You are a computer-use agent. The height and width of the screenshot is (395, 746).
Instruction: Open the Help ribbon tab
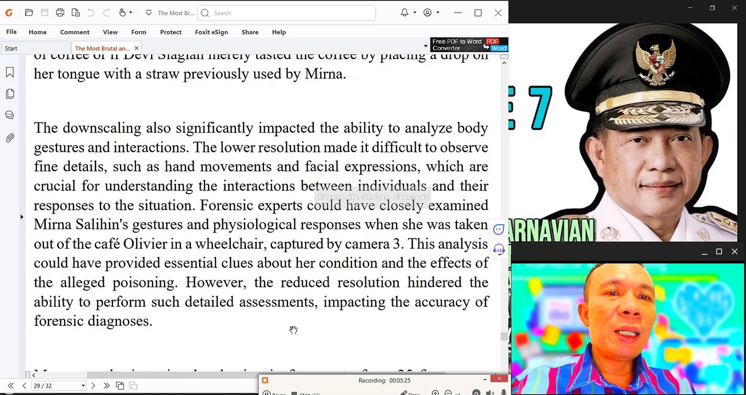pyautogui.click(x=279, y=32)
